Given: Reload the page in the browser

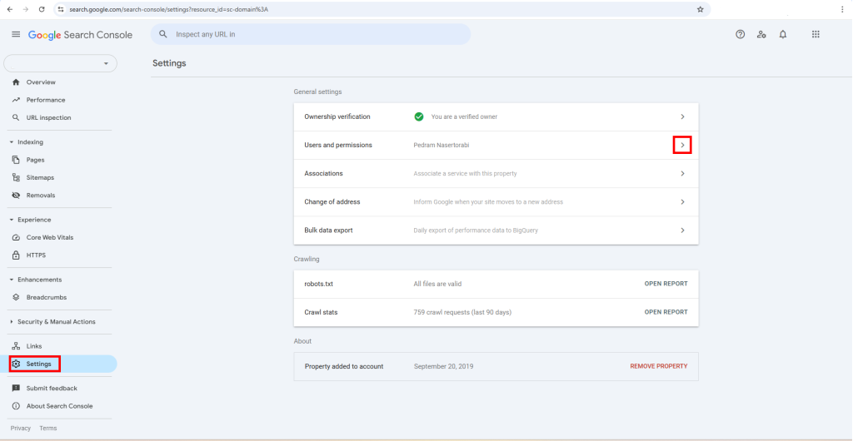Looking at the screenshot, I should pos(41,9).
